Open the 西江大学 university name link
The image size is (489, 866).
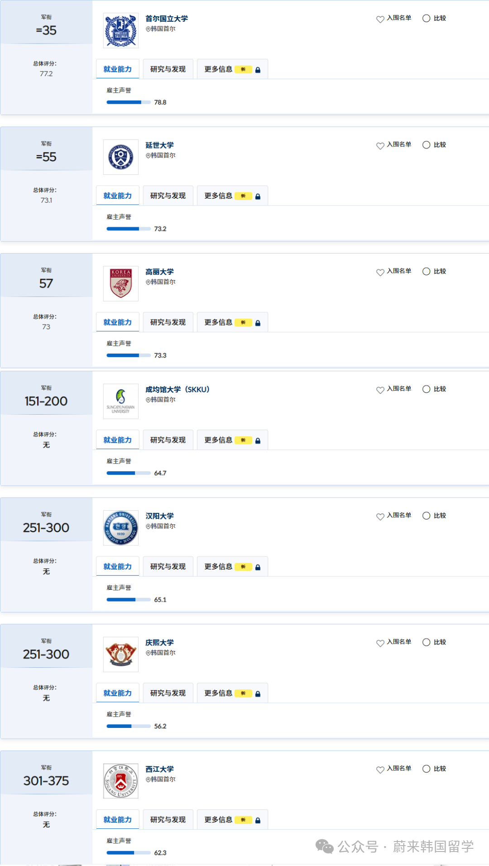tap(159, 769)
